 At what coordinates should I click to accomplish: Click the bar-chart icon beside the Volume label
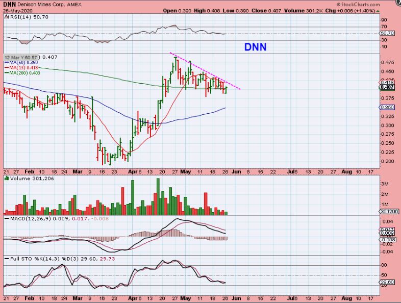[7, 178]
